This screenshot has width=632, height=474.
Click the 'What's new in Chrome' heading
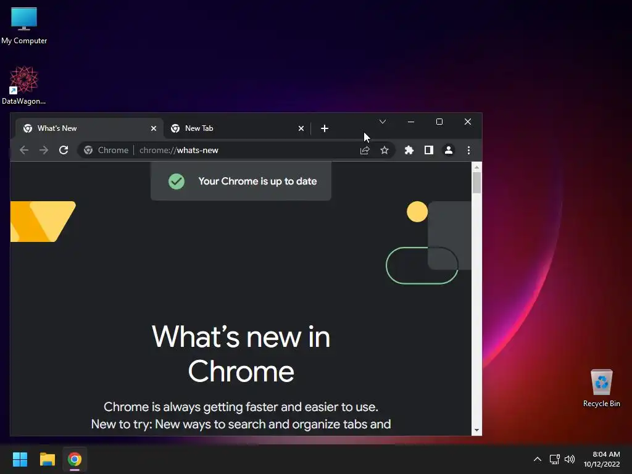coord(241,354)
